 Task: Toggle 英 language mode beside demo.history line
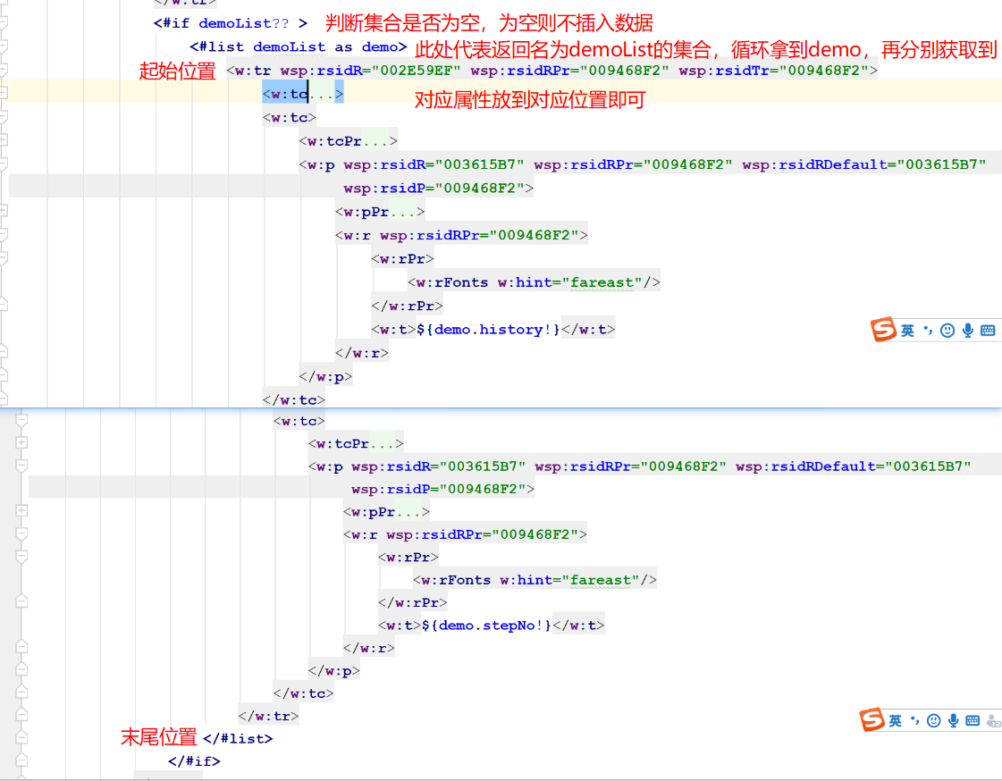[907, 330]
